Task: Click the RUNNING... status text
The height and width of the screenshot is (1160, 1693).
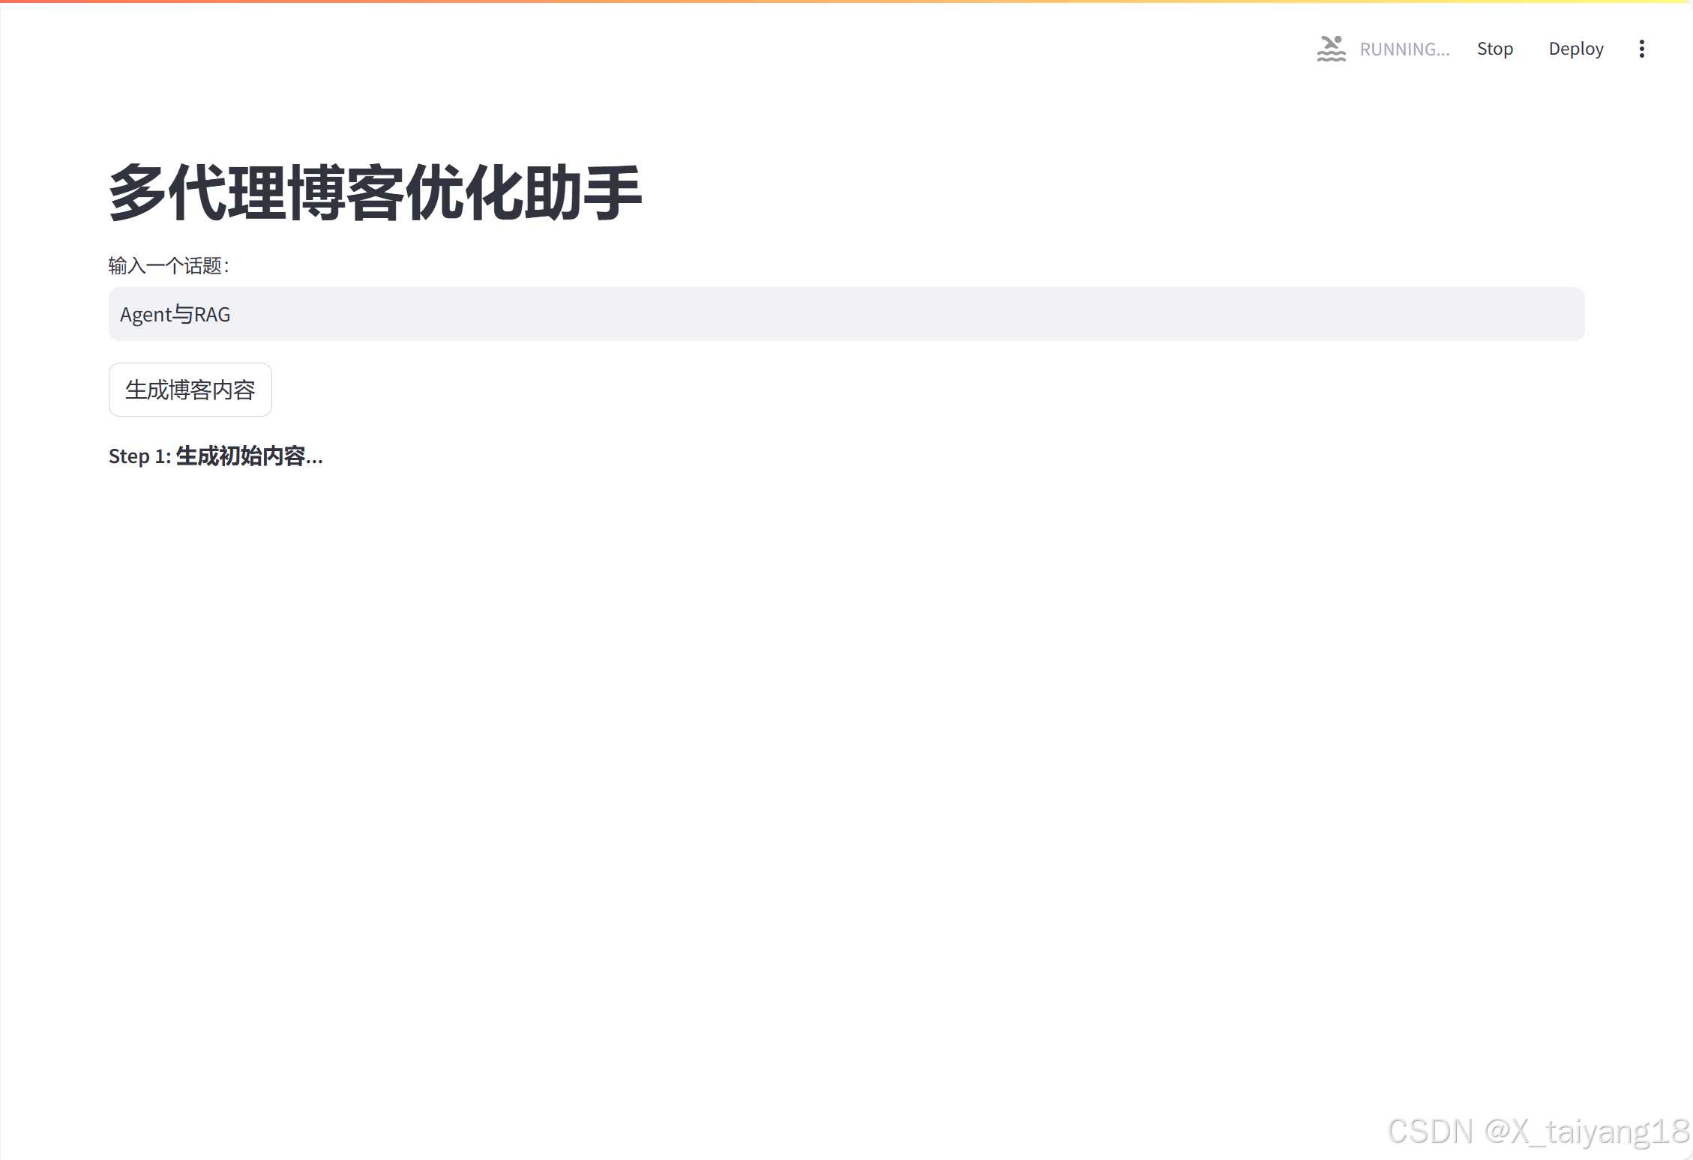Action: point(1404,49)
